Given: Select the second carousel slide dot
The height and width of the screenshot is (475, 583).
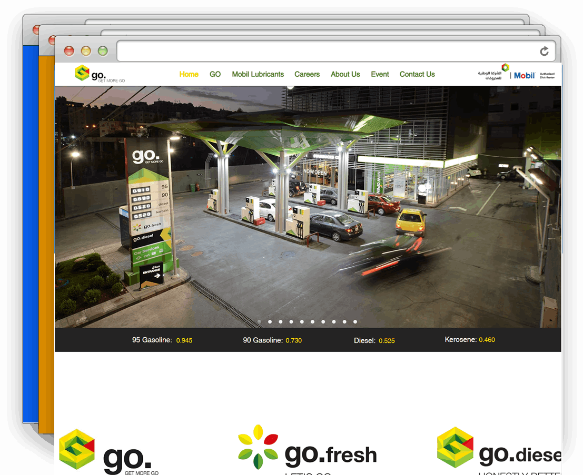Looking at the screenshot, I should pyautogui.click(x=270, y=321).
